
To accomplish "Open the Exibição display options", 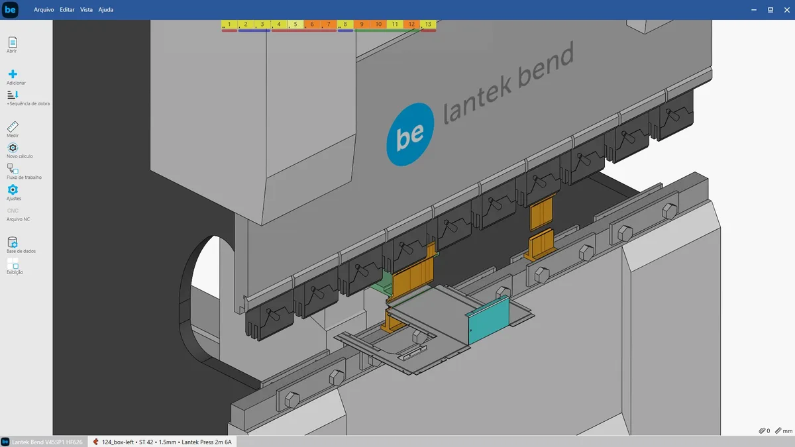I will pos(13,264).
